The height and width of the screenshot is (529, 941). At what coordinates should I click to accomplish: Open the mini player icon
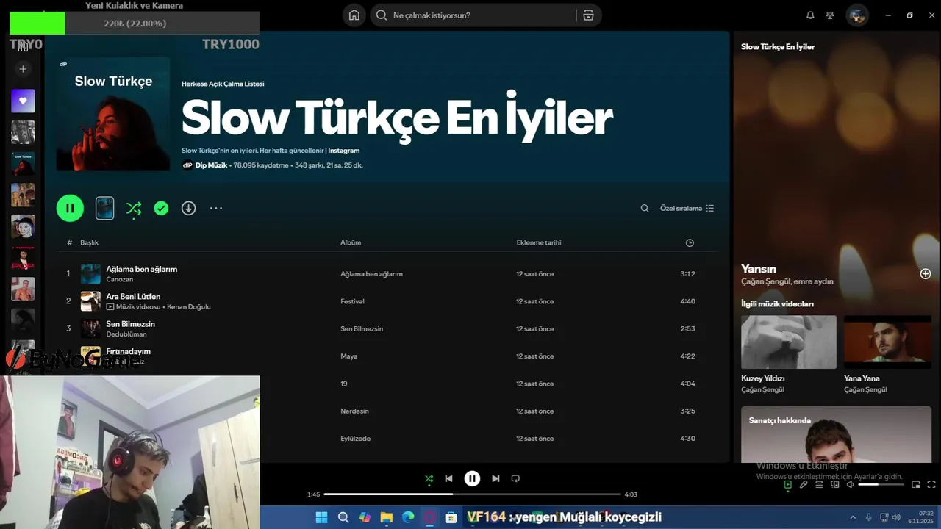[x=916, y=484]
